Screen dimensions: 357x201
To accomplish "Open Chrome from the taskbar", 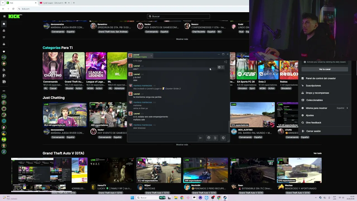I will pos(182,198).
